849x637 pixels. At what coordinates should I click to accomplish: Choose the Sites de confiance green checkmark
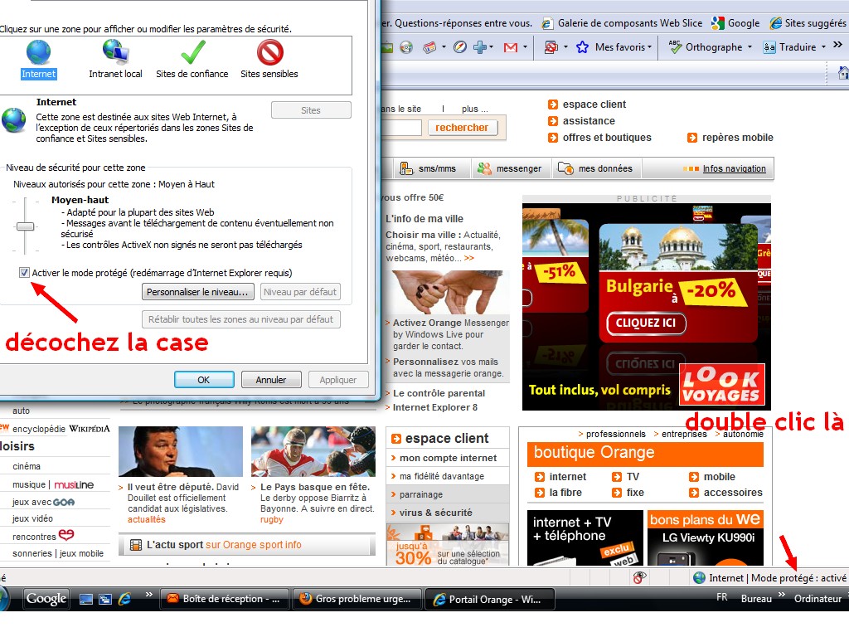coord(192,52)
